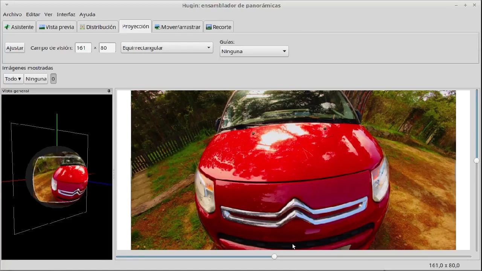The height and width of the screenshot is (271, 482).
Task: Click the panorama preview of red car
Action: pos(293,170)
